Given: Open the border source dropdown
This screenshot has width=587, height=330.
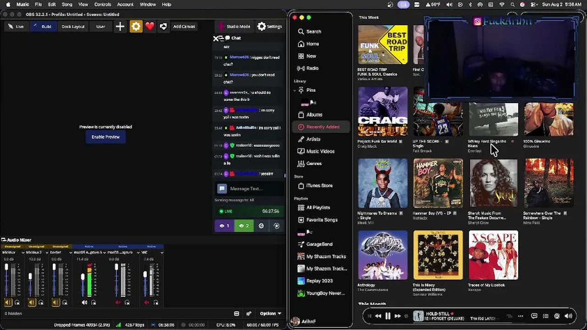Looking at the screenshot, I should (71, 253).
